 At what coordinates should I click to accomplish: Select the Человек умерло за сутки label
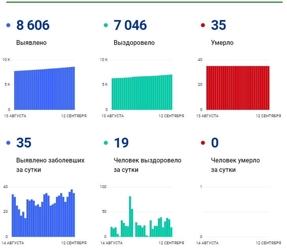[235, 165]
